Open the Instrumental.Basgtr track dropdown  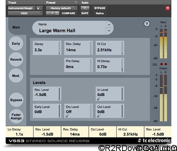point(22,8)
